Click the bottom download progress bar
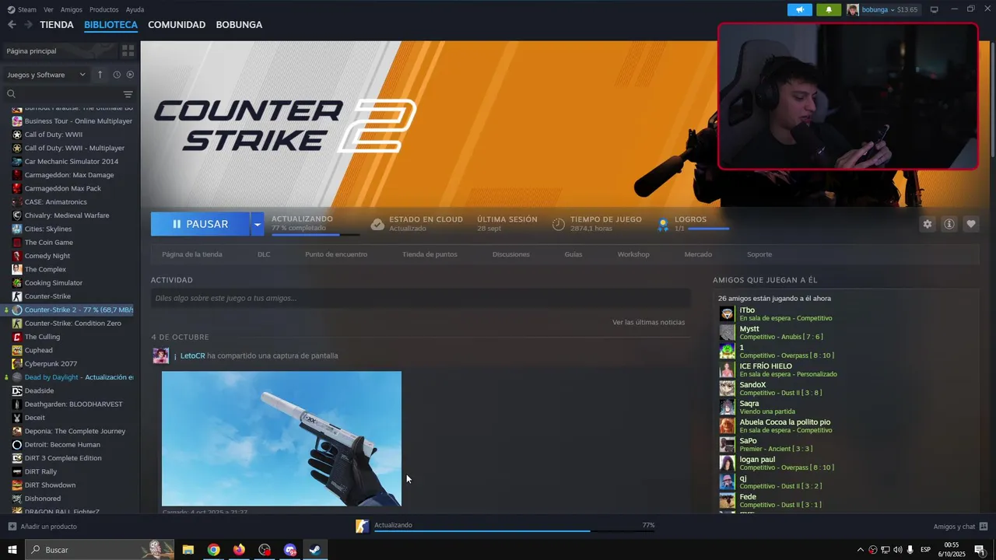The width and height of the screenshot is (996, 560). point(514,531)
